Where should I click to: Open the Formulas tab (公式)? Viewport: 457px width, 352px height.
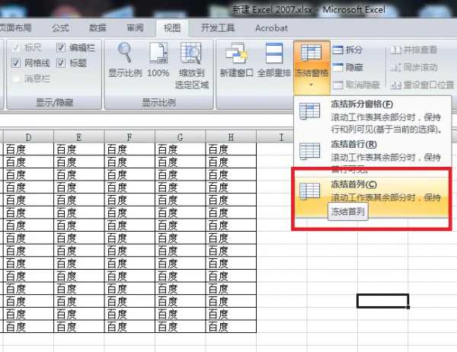pos(60,28)
